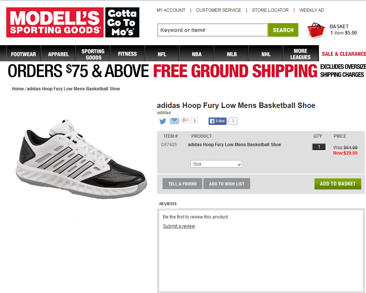Open Sale & Clearance section
The image size is (366, 293).
pyautogui.click(x=344, y=54)
